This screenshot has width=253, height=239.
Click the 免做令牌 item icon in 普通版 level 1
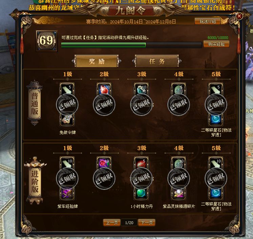(67, 120)
